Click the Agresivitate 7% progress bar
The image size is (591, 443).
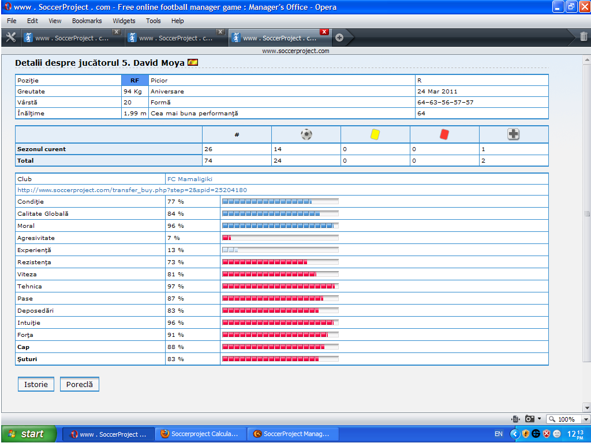[280, 238]
